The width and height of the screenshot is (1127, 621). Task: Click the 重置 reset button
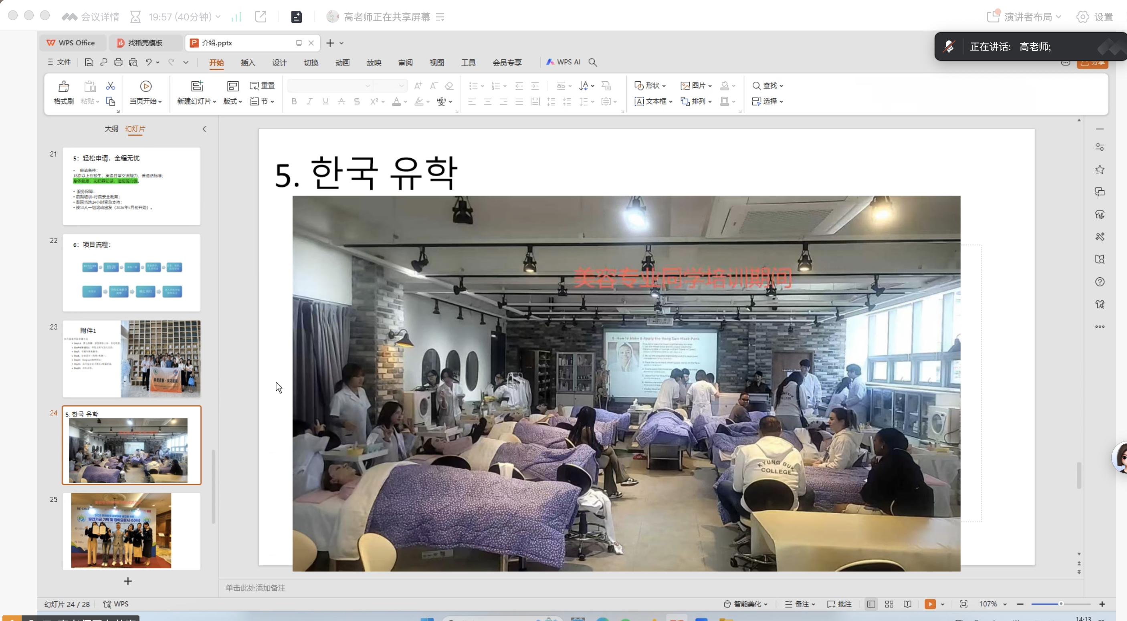coord(262,86)
